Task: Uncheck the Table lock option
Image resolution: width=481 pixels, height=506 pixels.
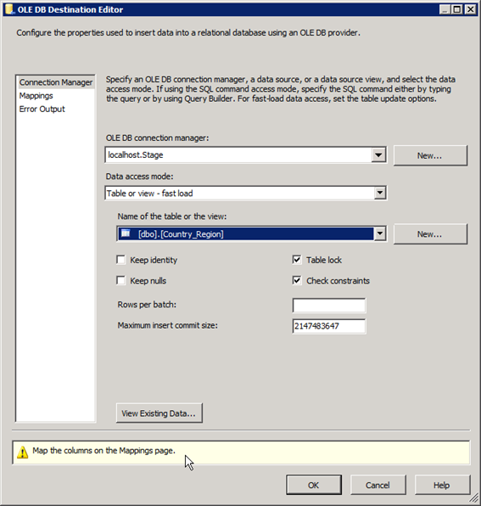Action: point(297,260)
